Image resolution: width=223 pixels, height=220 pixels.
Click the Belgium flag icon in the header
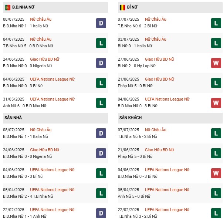pos(122,7)
